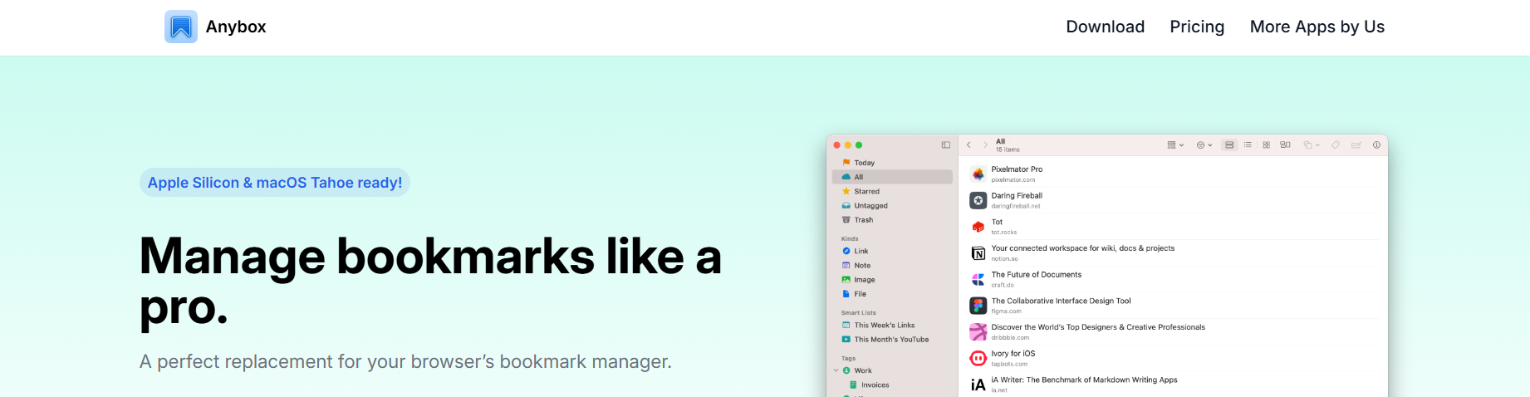Click the pixelmator.com URL text

1013,179
